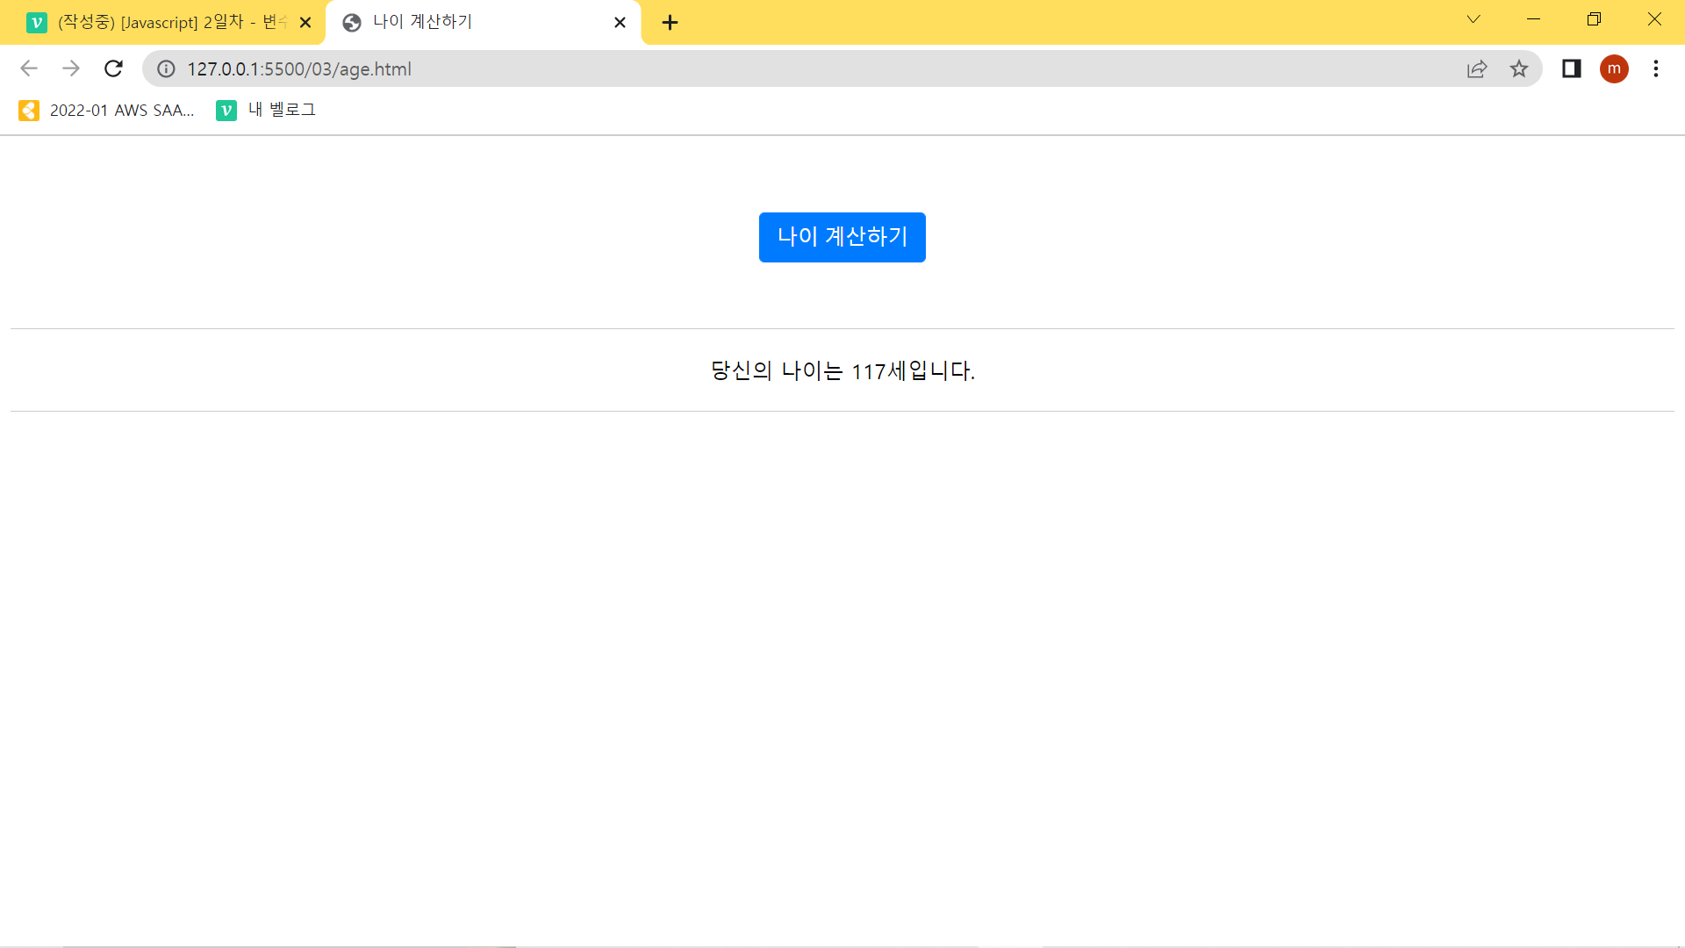
Task: Close the 나이 계산하기 tab
Action: coord(620,23)
